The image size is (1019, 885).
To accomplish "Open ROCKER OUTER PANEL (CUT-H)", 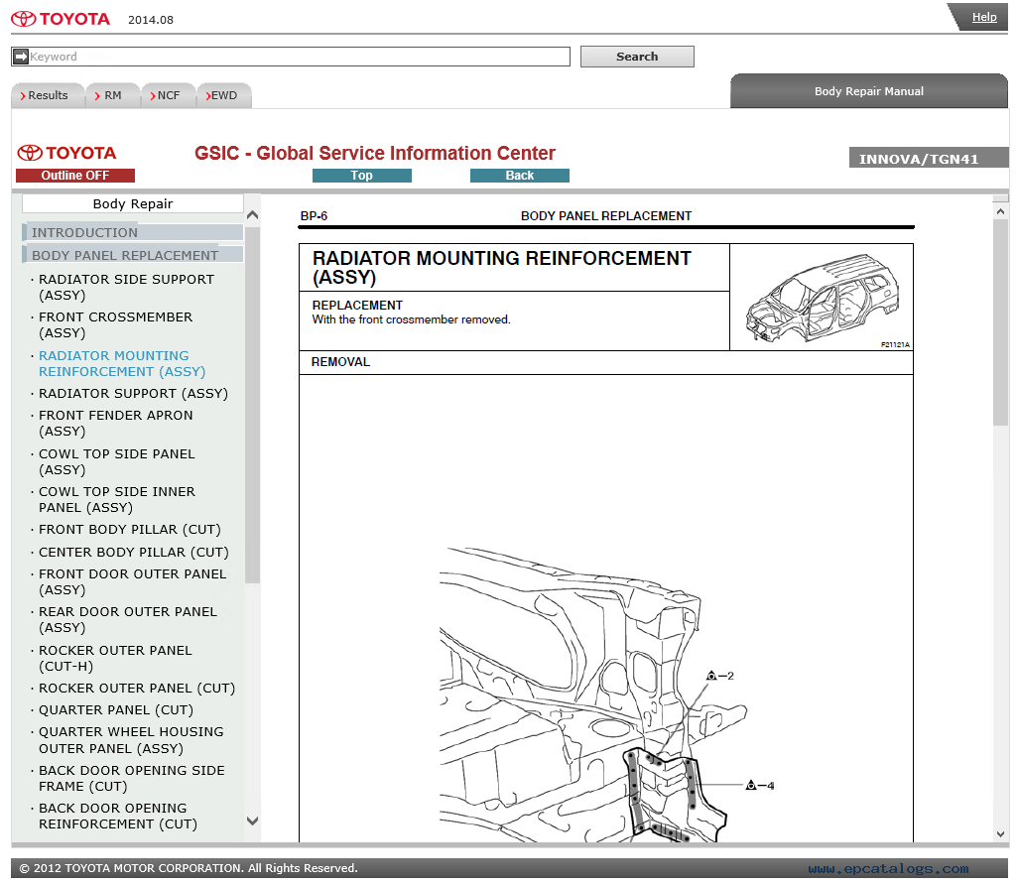I will pos(116,658).
